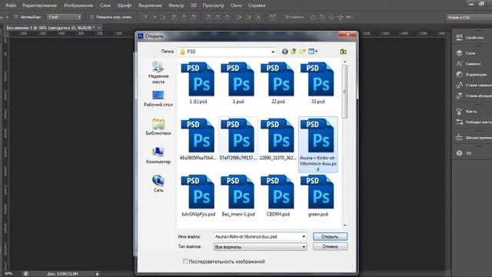Screen dimensions: 492x277
Task: Click the file list scroll-down arrow
Action: (x=345, y=225)
